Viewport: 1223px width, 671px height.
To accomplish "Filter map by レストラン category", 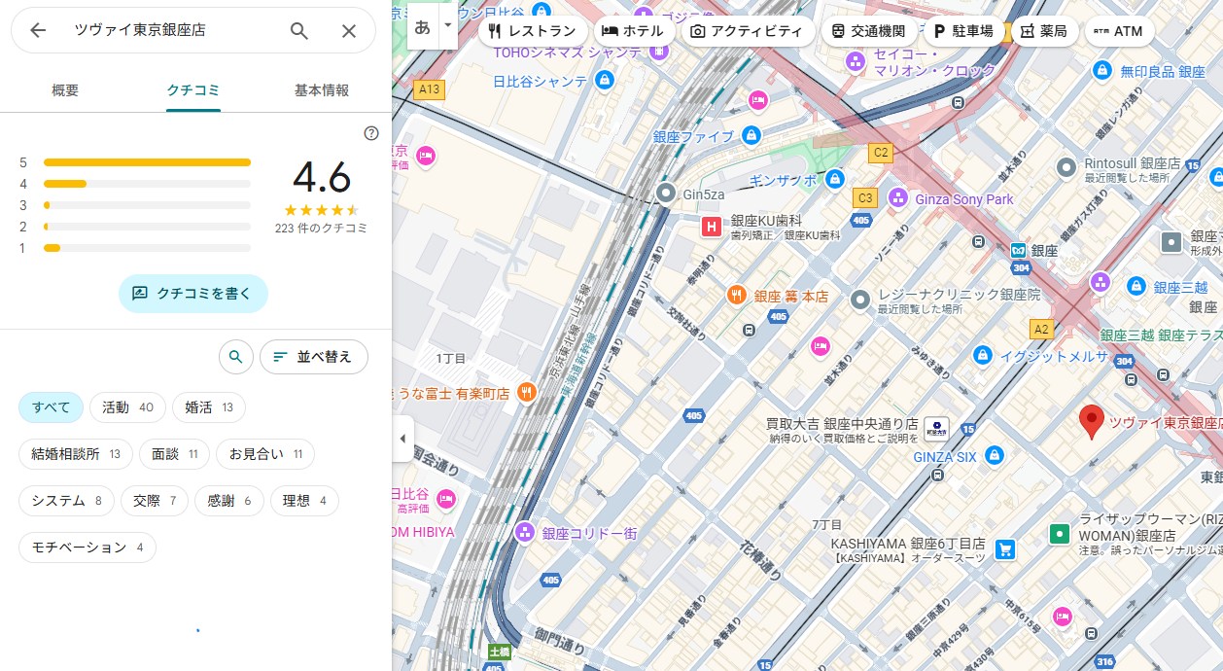I will 533,31.
